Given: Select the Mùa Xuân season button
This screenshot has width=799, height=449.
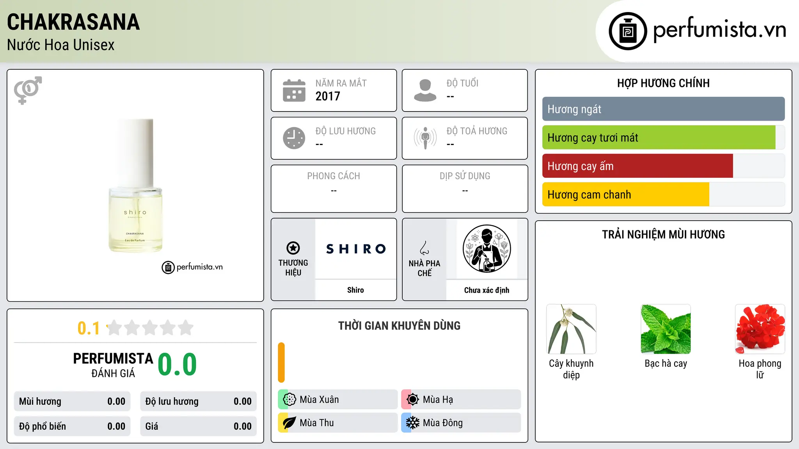Looking at the screenshot, I should click(x=338, y=400).
